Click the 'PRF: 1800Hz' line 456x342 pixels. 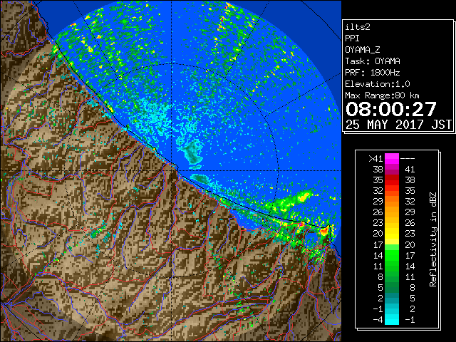(373, 73)
